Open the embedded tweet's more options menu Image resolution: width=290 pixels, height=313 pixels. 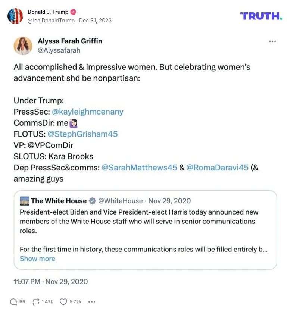click(x=272, y=41)
